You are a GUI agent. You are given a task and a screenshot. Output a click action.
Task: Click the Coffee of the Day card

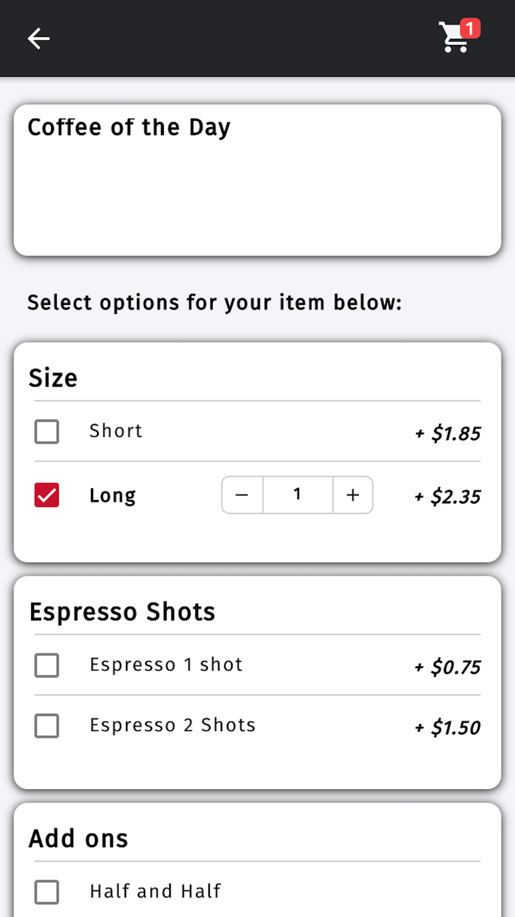point(257,180)
